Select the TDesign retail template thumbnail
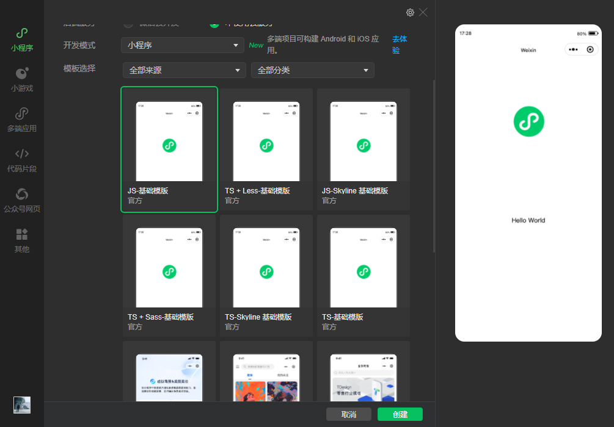 pos(364,378)
